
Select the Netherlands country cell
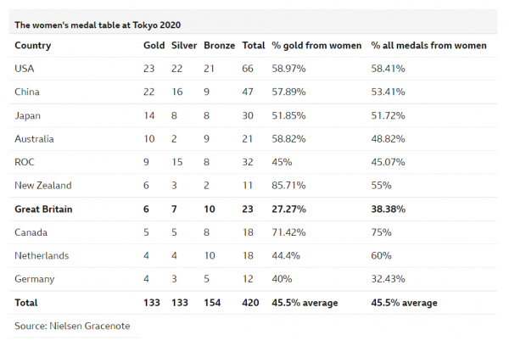pyautogui.click(x=42, y=256)
